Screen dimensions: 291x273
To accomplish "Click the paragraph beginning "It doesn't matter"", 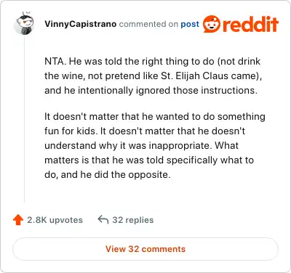I will pos(155,145).
